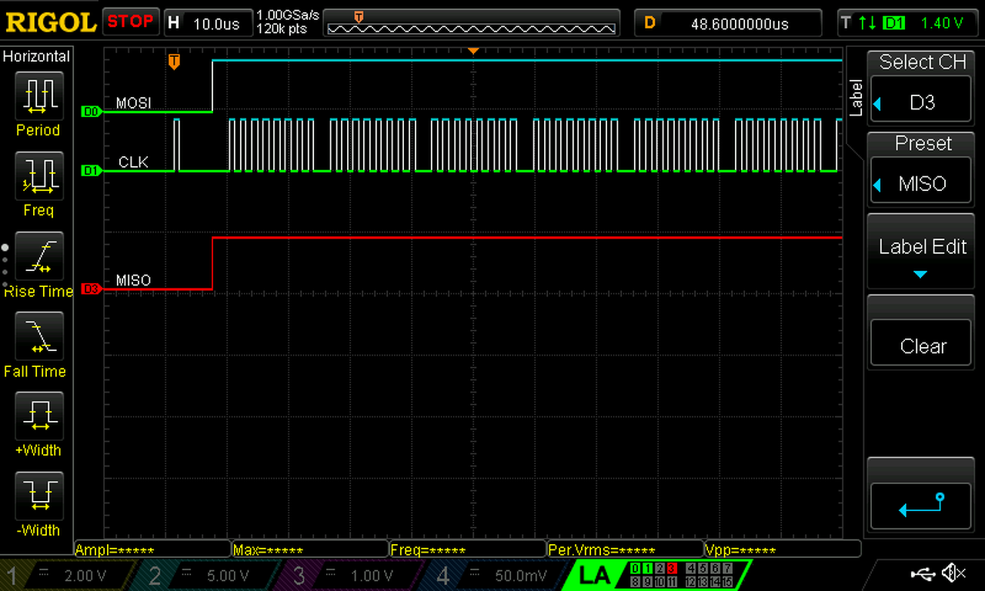Click the RIGOL logo

(51, 22)
